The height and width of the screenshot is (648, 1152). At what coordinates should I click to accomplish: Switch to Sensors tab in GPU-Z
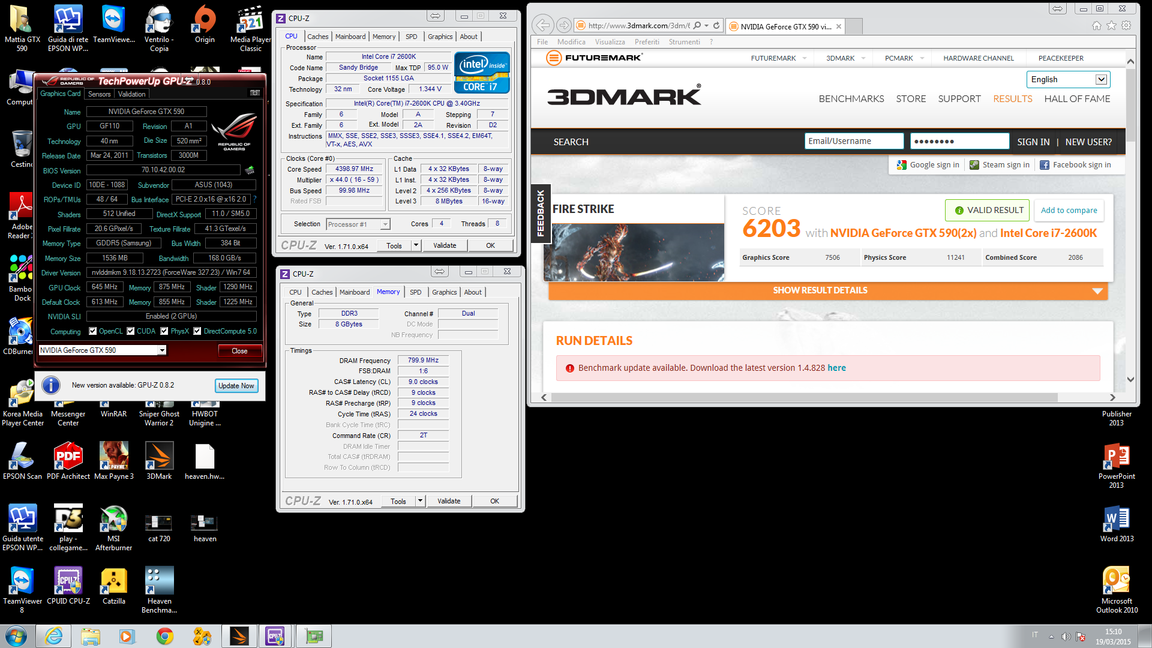pyautogui.click(x=99, y=94)
